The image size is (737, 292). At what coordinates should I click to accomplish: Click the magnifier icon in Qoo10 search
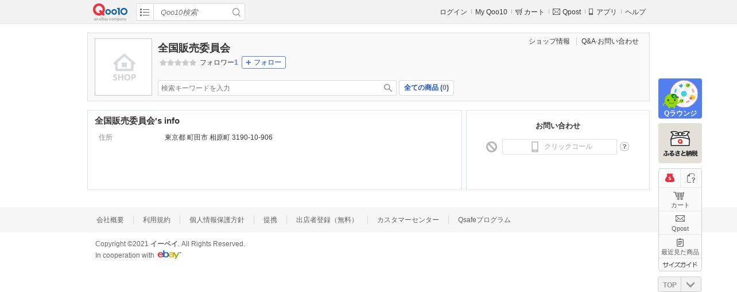point(236,12)
